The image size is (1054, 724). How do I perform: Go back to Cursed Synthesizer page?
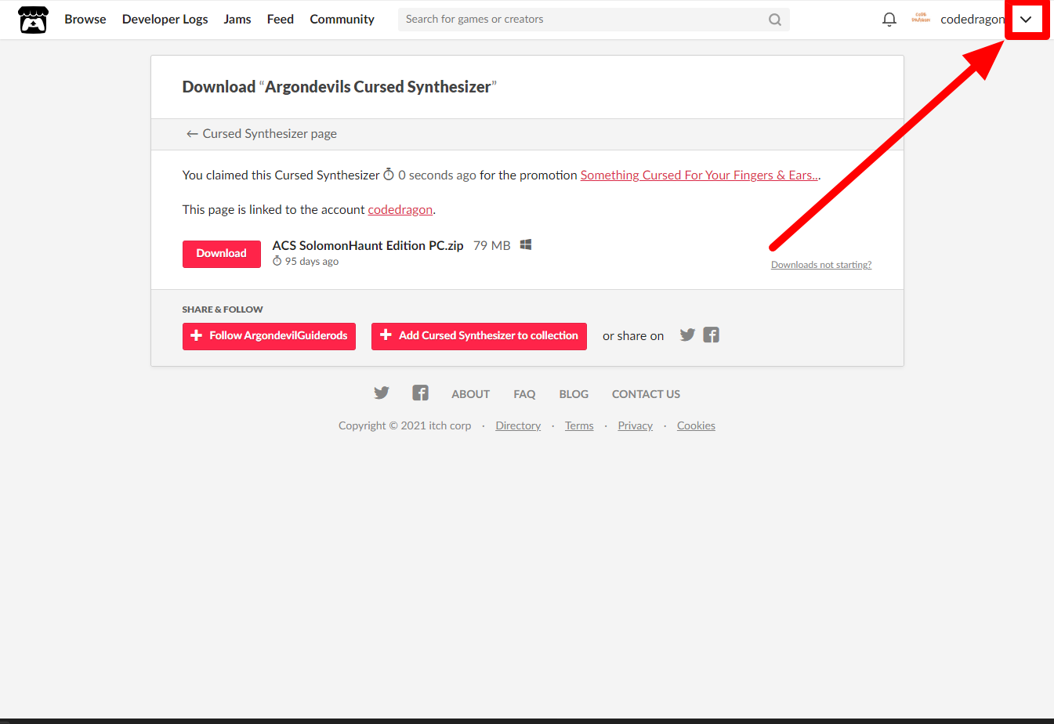pyautogui.click(x=262, y=134)
